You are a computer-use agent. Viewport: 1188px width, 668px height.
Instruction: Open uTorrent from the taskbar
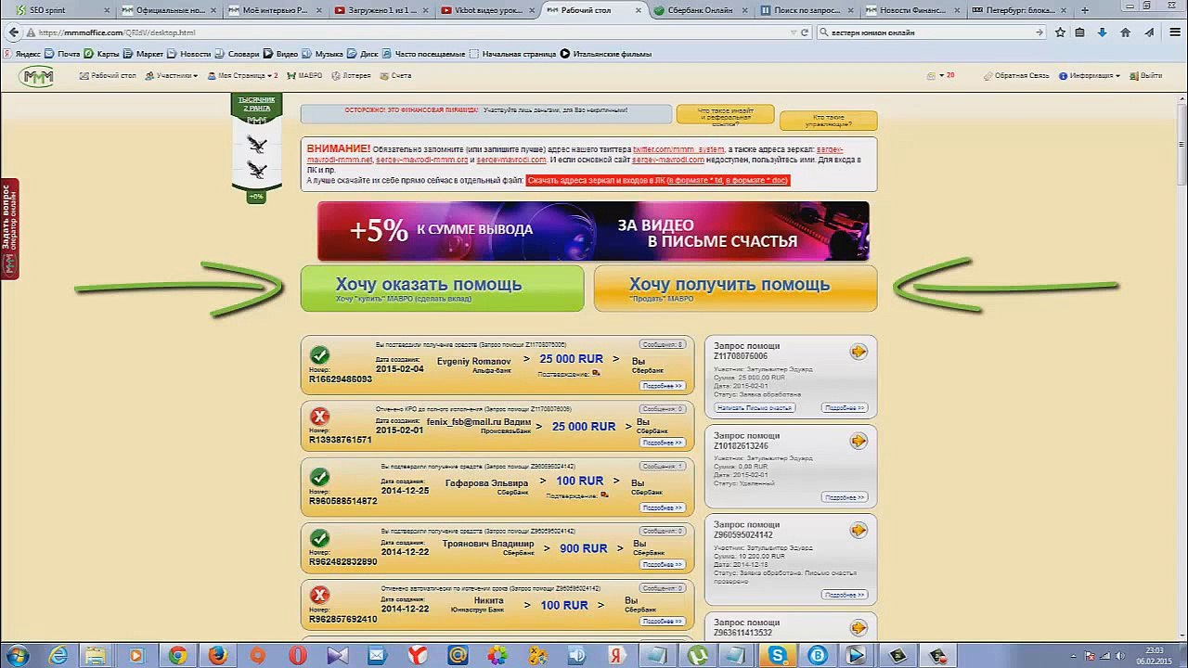click(697, 656)
